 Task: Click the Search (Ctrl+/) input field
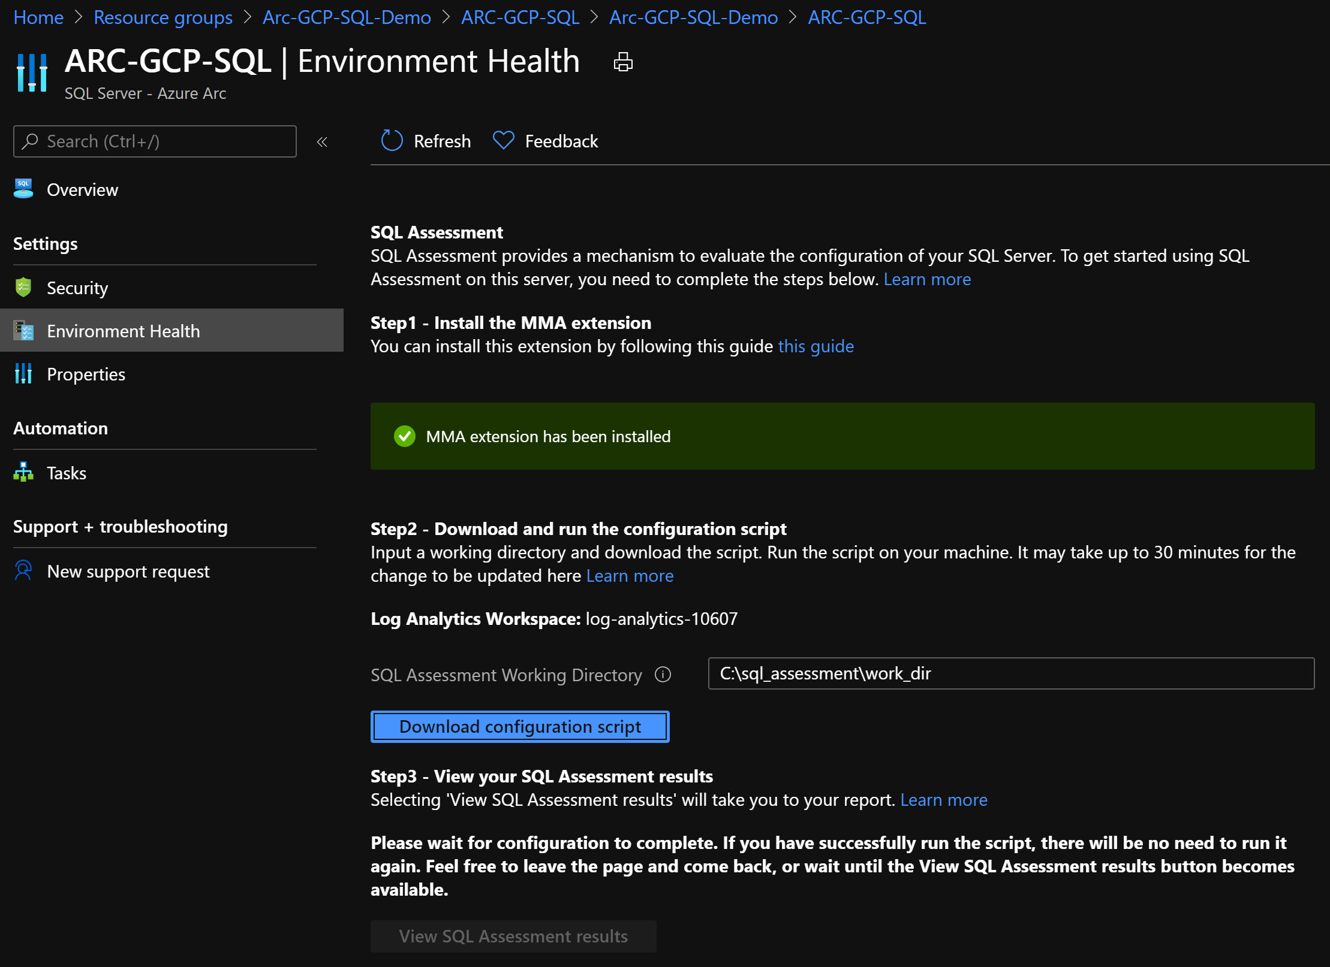tap(155, 141)
